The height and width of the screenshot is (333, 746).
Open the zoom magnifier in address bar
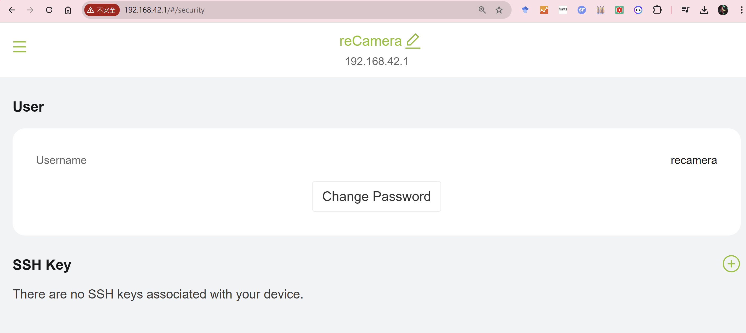(482, 10)
